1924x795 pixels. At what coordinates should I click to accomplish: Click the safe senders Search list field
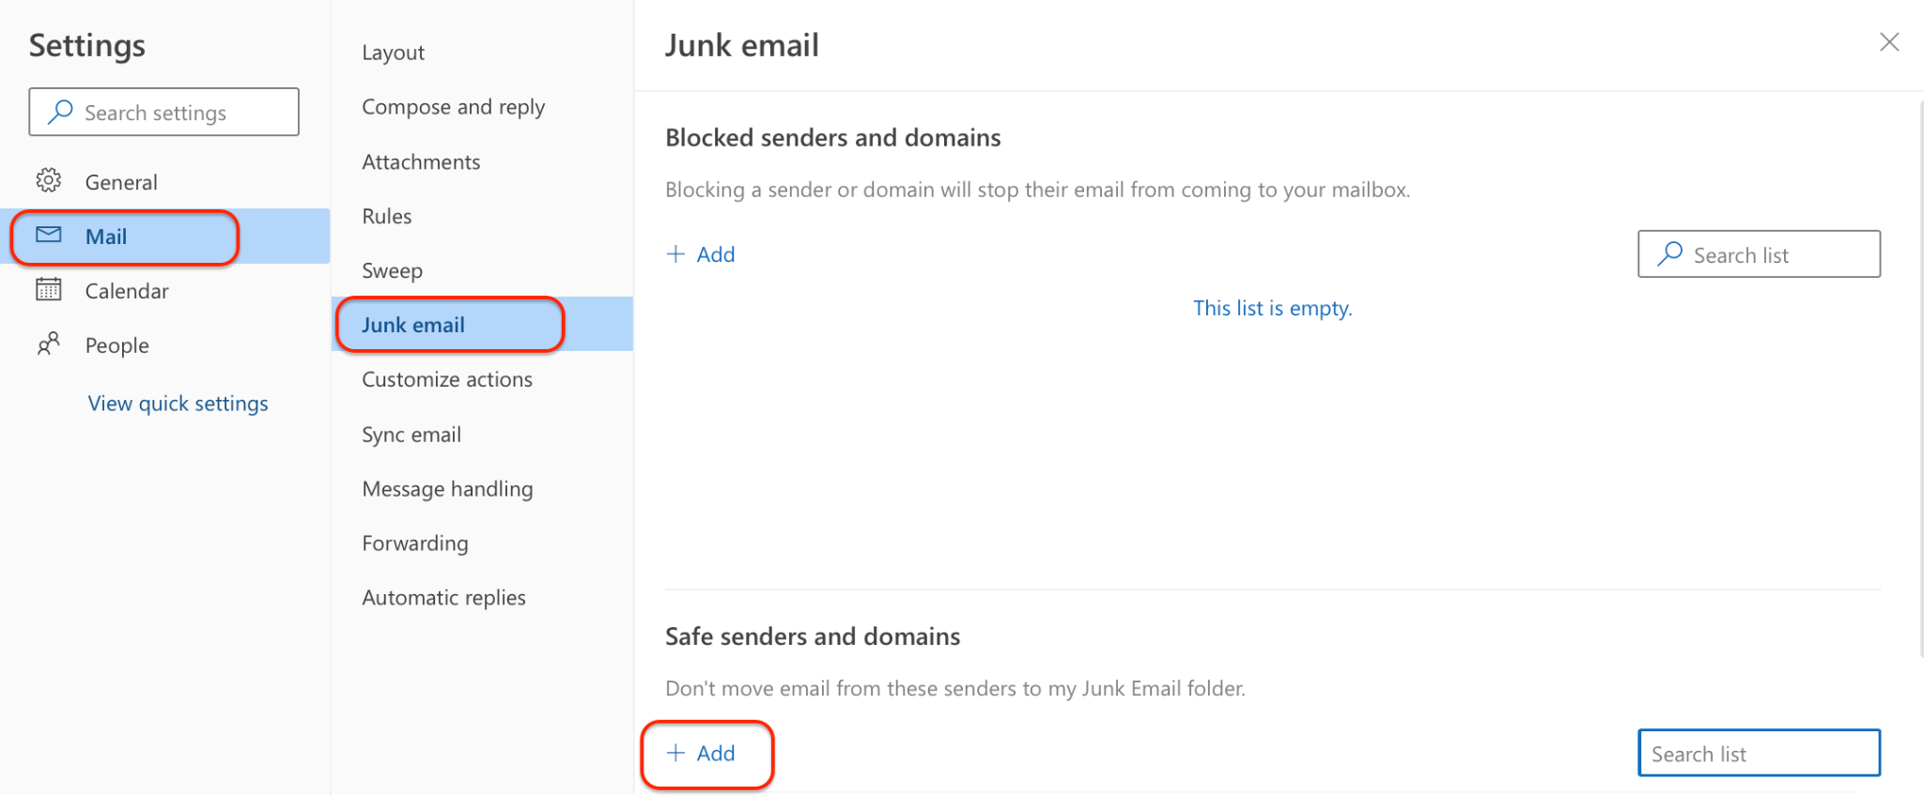click(1759, 753)
